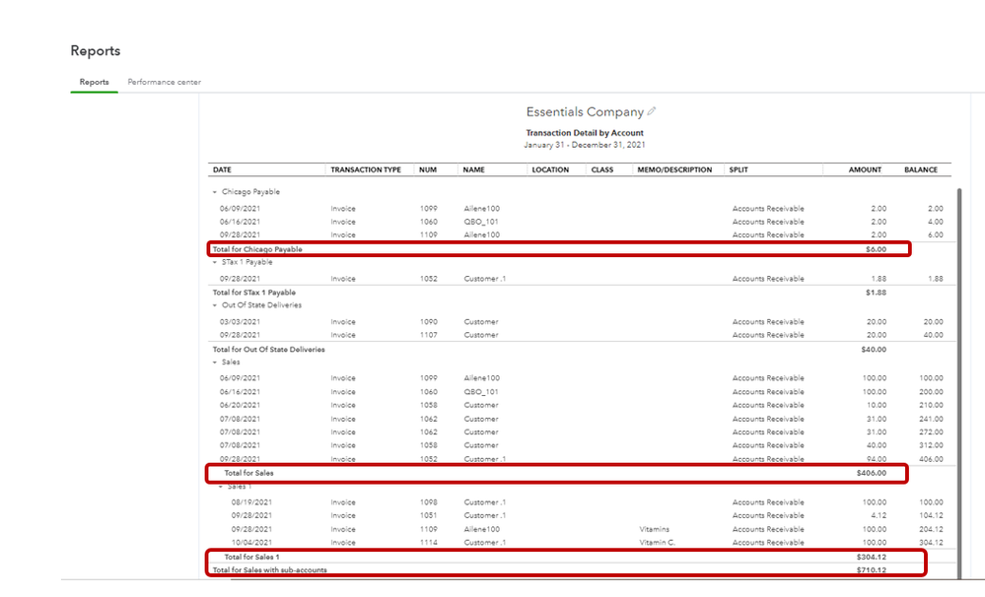
Task: Sort by the TRANSACTION TYPE column header
Action: point(366,169)
